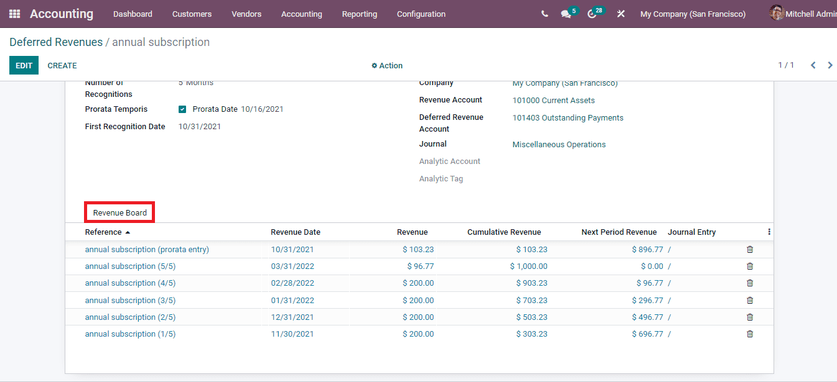Image resolution: width=837 pixels, height=382 pixels.
Task: Open messaging conversations via the chat bubble icon
Action: coord(567,14)
